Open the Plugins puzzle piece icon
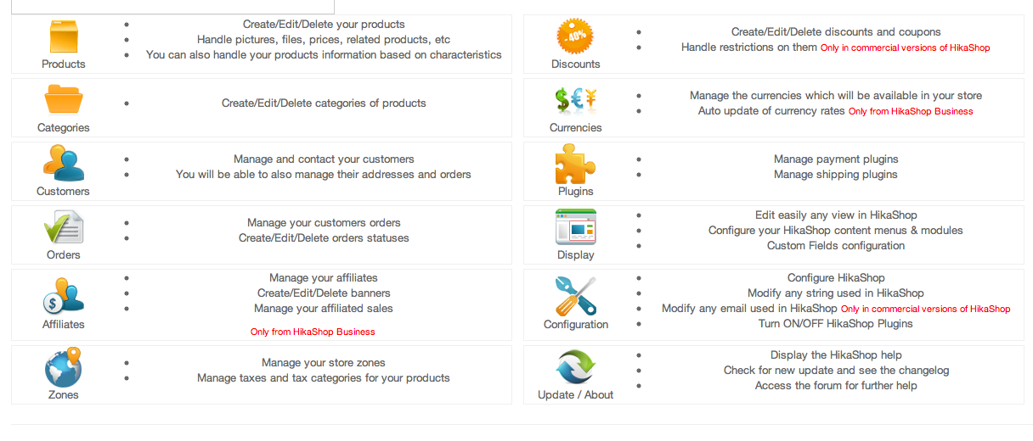Viewport: 1033px width, 441px height. click(575, 164)
